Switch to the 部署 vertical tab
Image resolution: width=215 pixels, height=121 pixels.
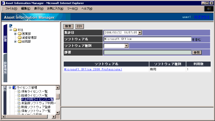click(5, 39)
